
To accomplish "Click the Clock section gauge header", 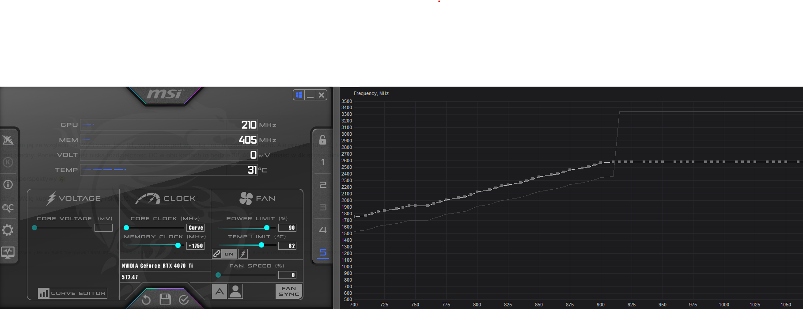I will coord(165,198).
